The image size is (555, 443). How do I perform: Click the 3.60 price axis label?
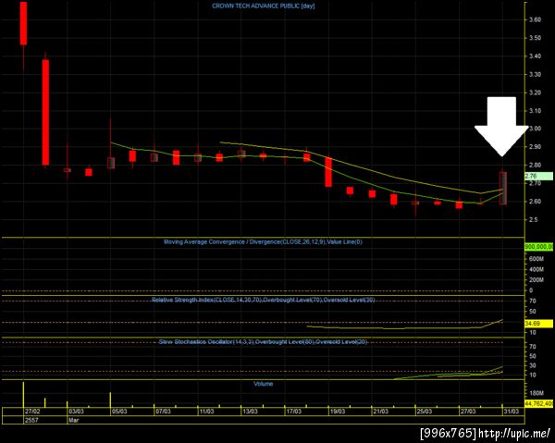[x=535, y=19]
